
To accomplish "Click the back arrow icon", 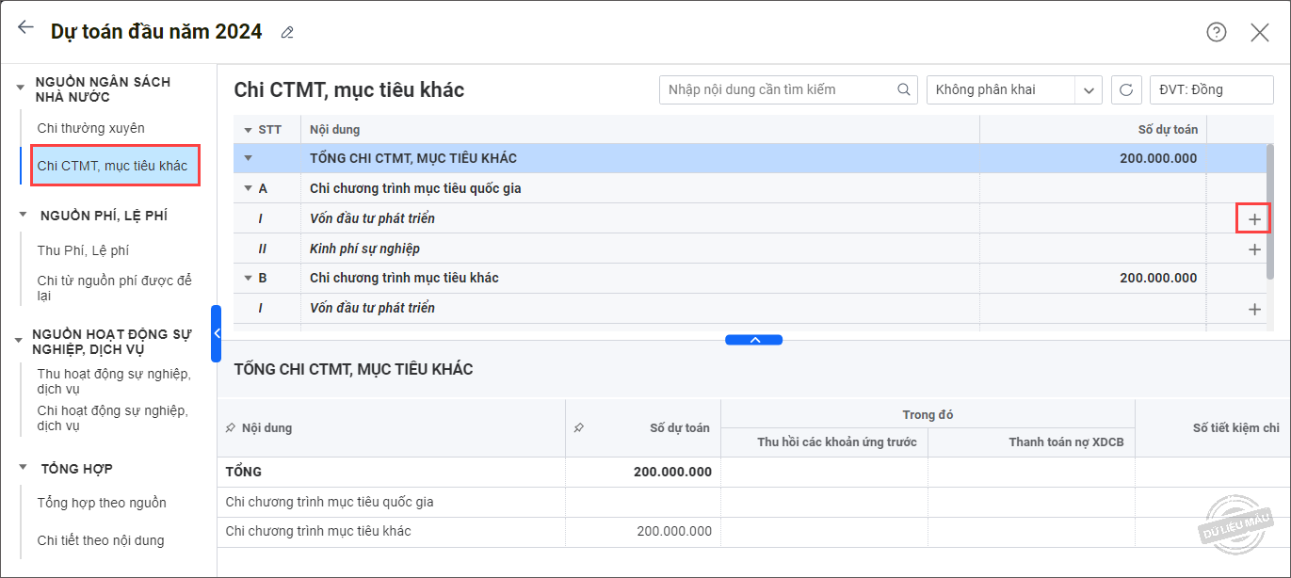I will point(25,28).
